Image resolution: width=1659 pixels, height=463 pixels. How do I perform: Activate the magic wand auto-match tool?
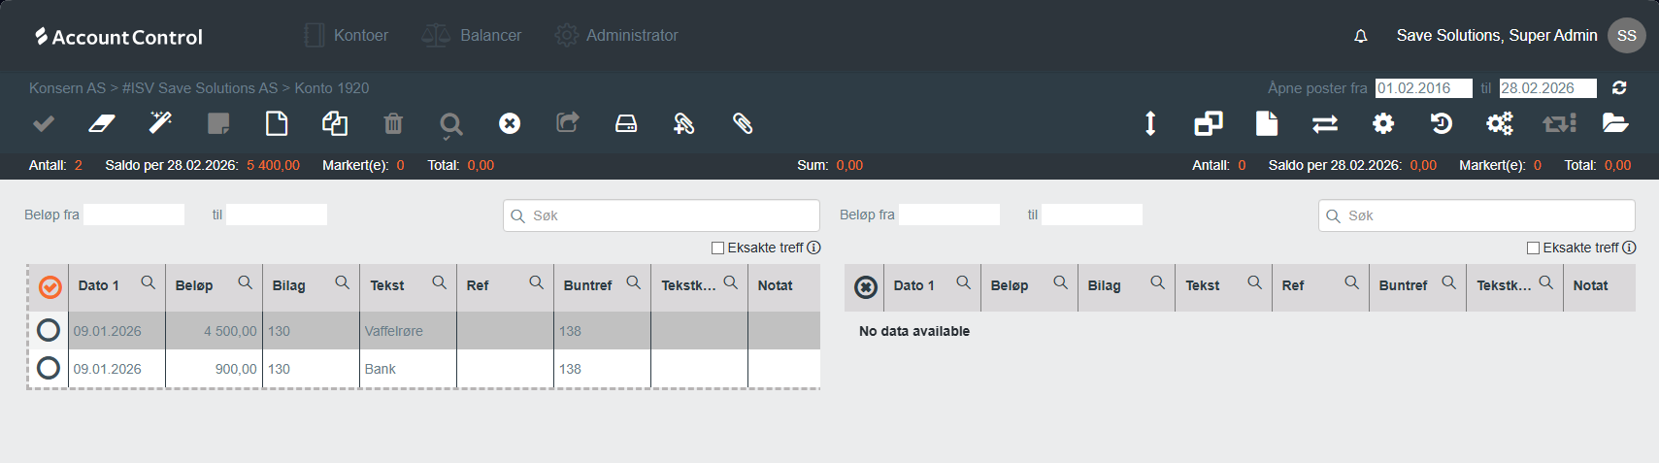(160, 123)
